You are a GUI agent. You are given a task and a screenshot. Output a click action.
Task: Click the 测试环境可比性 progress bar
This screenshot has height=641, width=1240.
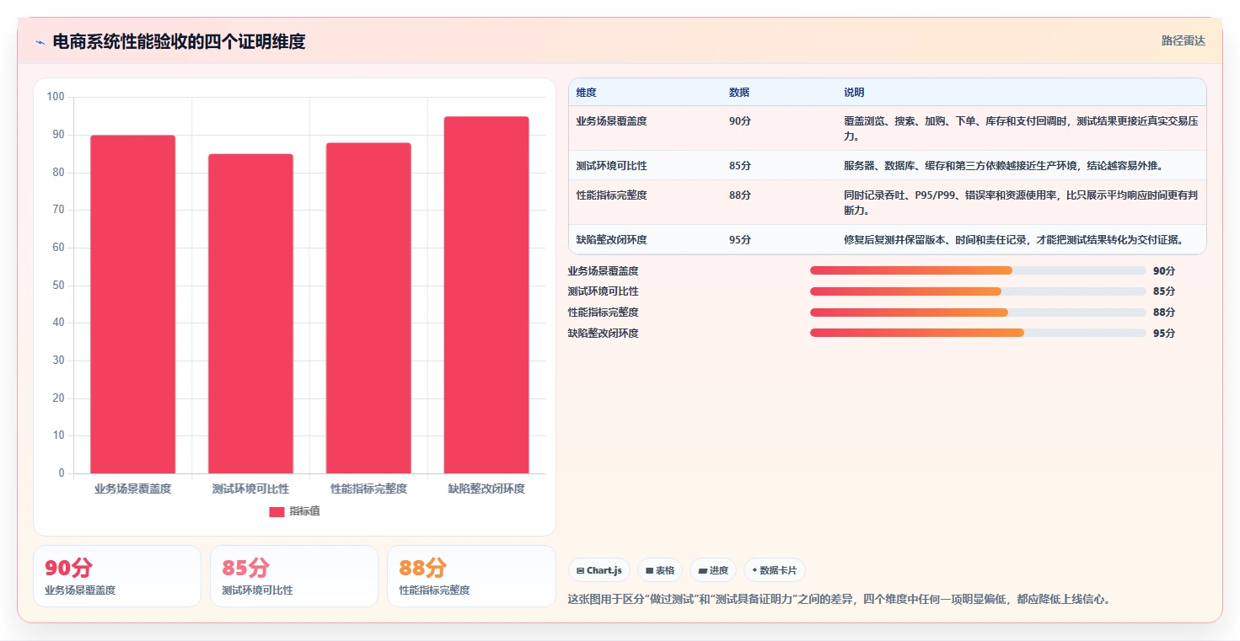click(x=978, y=291)
